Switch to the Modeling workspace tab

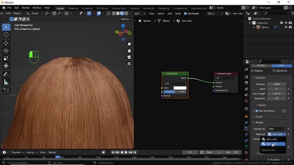pos(73,8)
